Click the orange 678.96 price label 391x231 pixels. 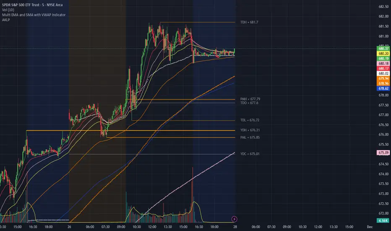383,84
